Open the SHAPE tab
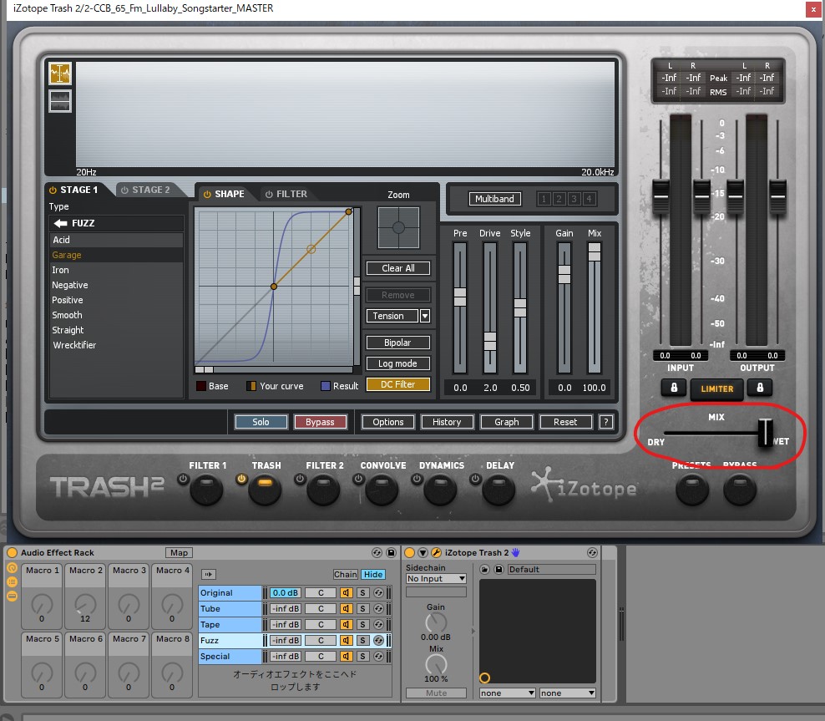 coord(229,194)
